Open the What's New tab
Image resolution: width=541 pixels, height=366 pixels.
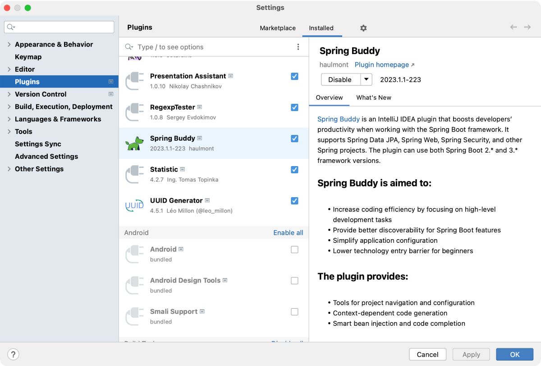click(x=373, y=97)
